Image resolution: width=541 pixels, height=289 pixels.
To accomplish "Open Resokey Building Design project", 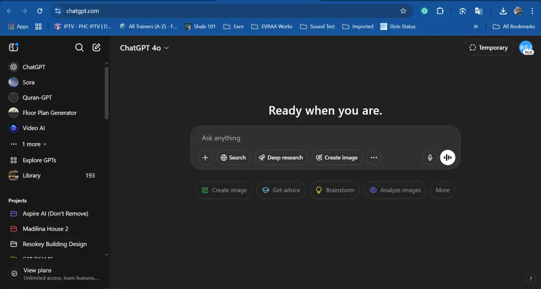I will (53, 244).
